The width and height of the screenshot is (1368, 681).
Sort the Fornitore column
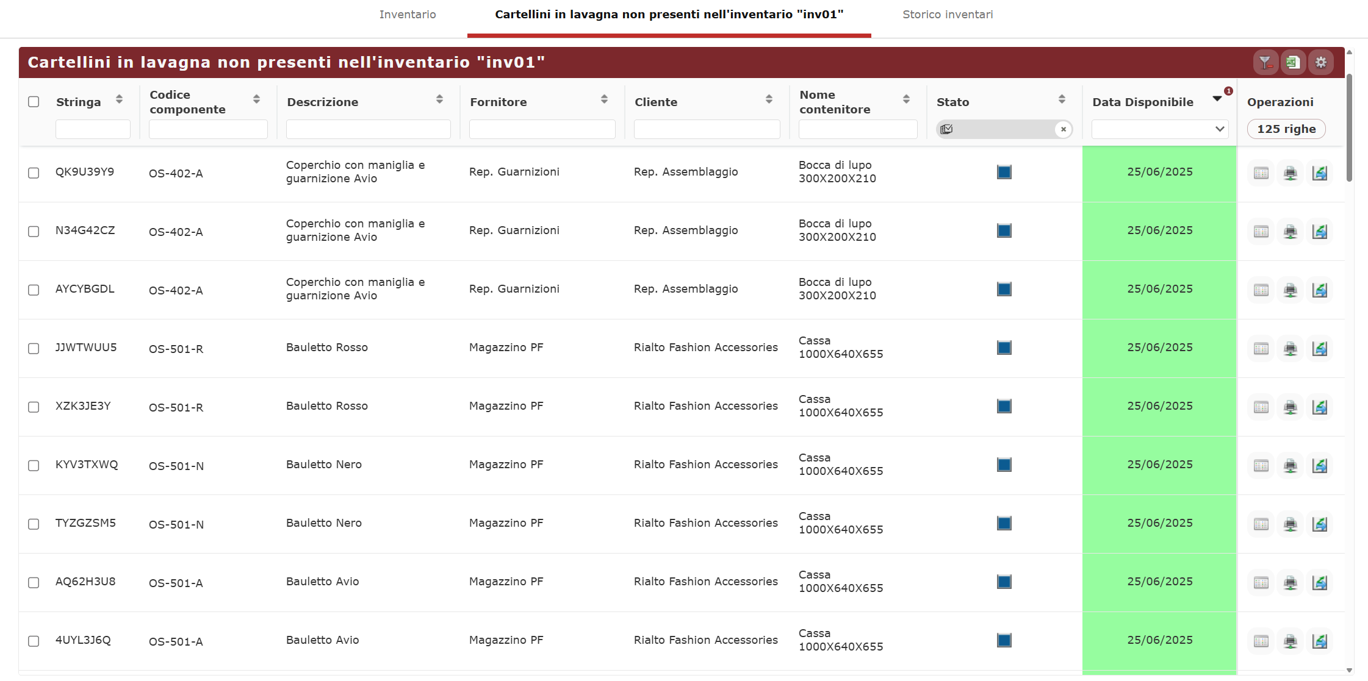(x=604, y=99)
